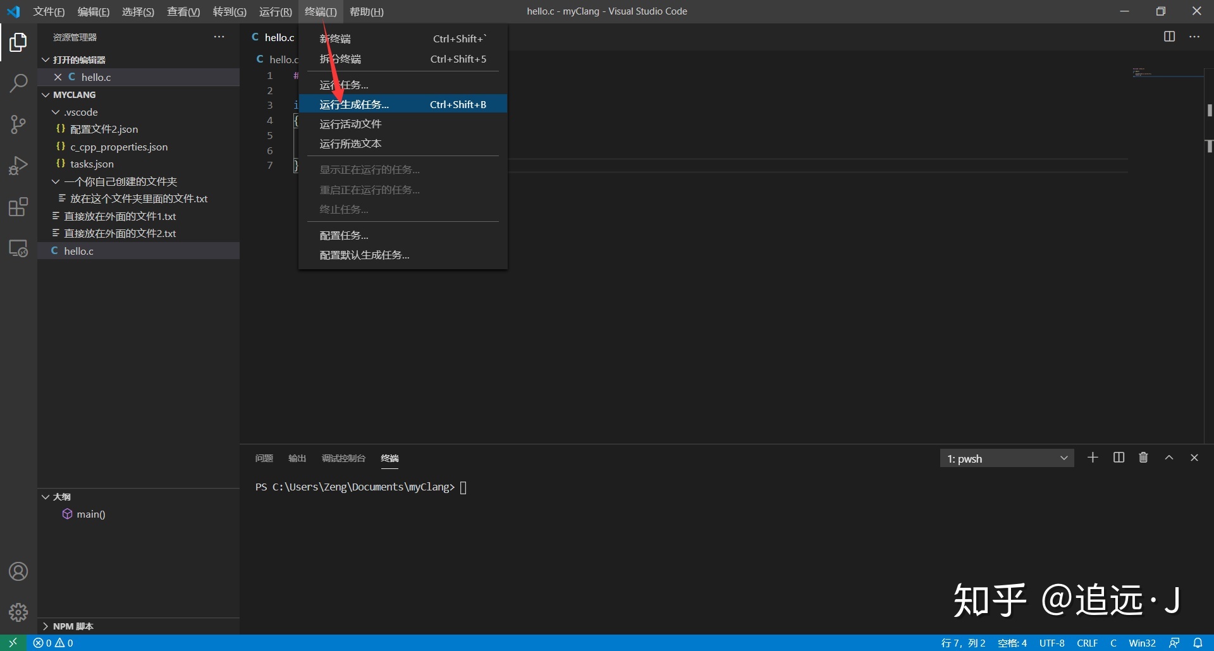Open the Run and Debug view

point(18,166)
